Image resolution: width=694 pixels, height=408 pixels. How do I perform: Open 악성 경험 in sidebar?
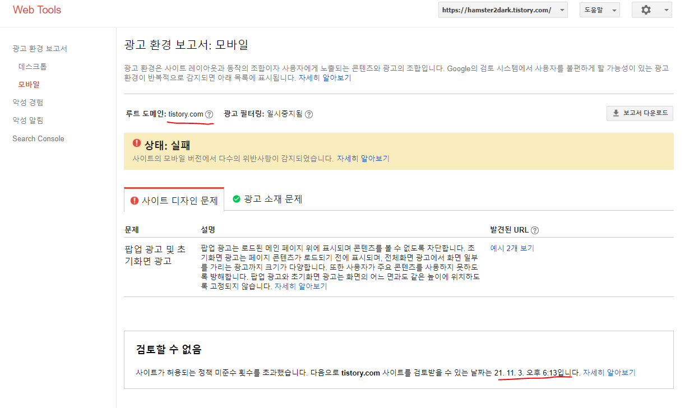[28, 103]
